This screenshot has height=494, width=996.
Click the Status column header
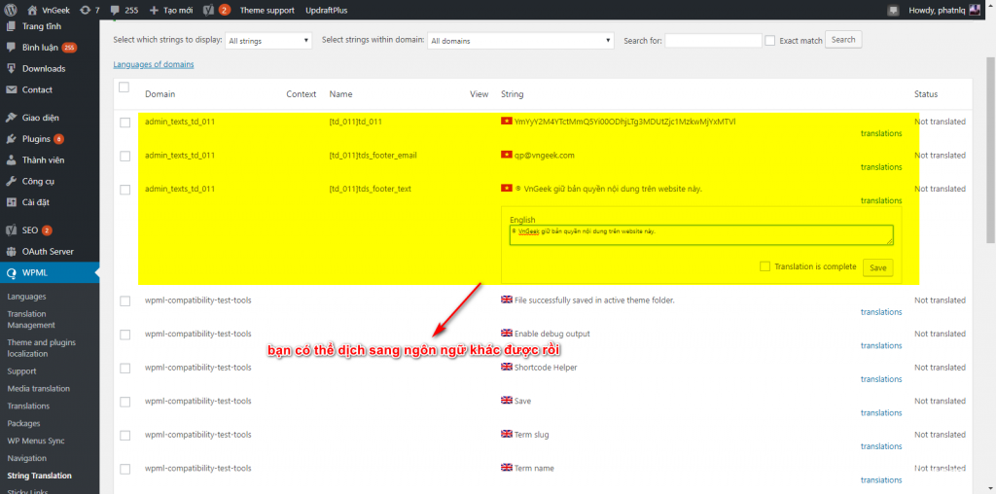(926, 94)
